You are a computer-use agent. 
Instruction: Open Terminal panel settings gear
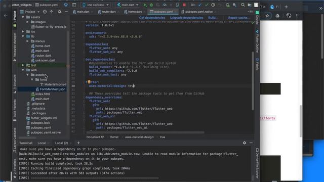coord(245,143)
